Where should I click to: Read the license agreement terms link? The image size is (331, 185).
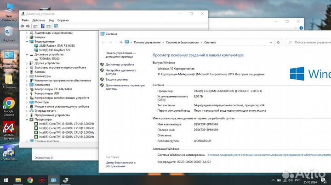pos(269,155)
